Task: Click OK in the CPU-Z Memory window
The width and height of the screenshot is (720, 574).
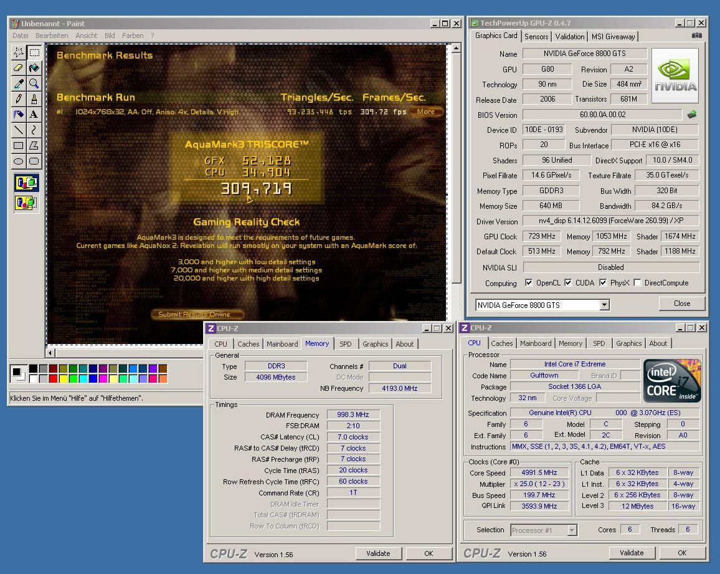Action: (429, 553)
